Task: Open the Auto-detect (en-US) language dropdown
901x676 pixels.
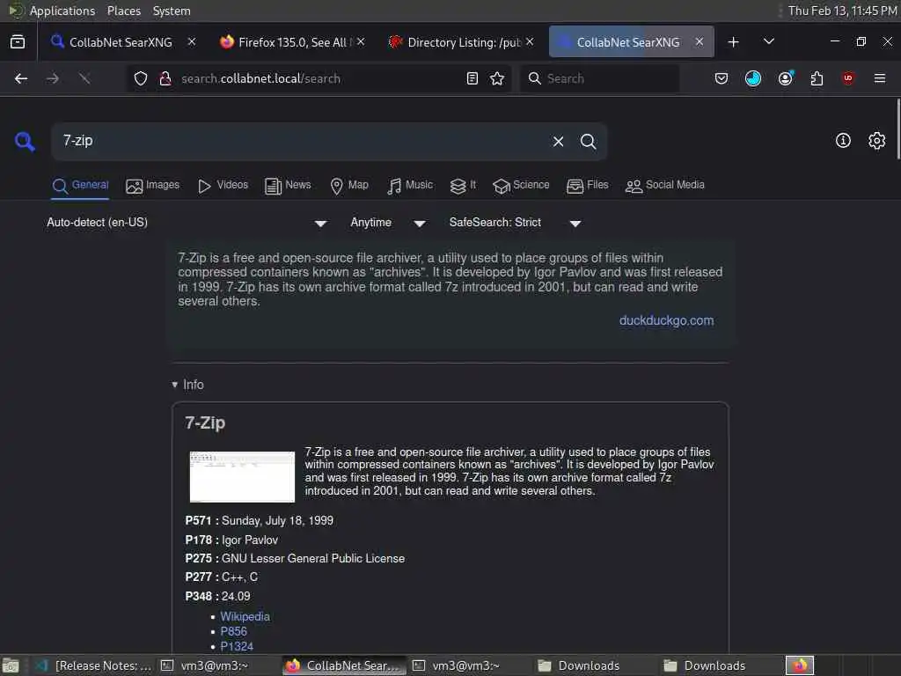Action: 187,223
